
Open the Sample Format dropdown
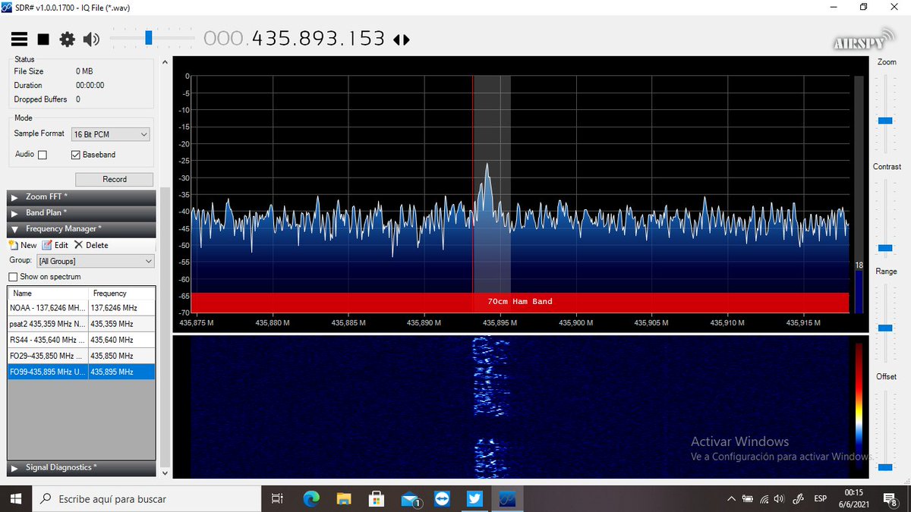111,134
